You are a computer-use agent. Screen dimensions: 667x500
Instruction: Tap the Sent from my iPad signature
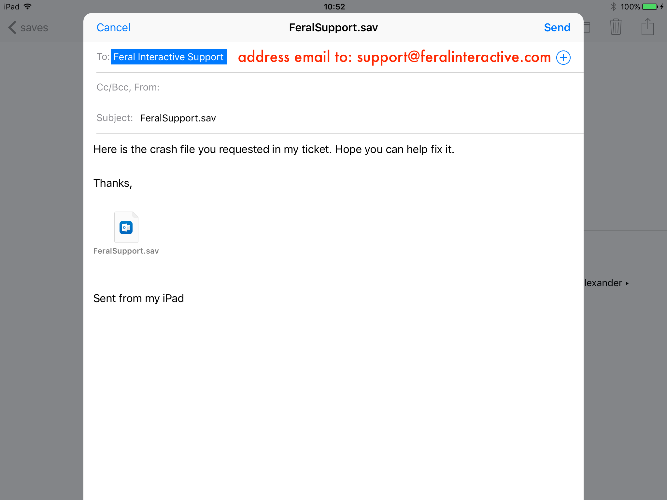[139, 298]
